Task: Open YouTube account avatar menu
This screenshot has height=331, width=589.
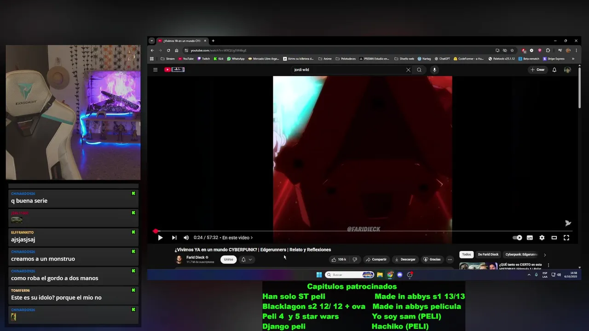Action: (x=567, y=70)
